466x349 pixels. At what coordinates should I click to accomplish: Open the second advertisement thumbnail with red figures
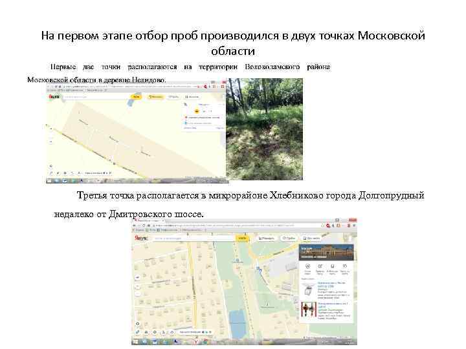pyautogui.click(x=308, y=310)
